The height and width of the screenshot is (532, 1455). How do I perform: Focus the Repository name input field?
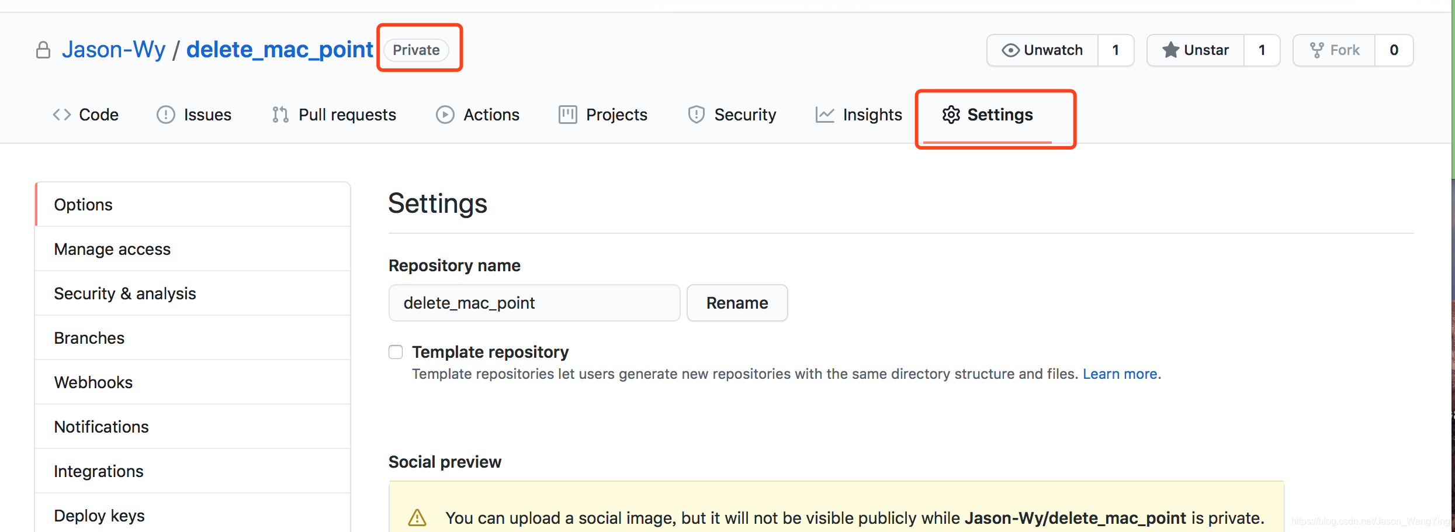(x=535, y=303)
